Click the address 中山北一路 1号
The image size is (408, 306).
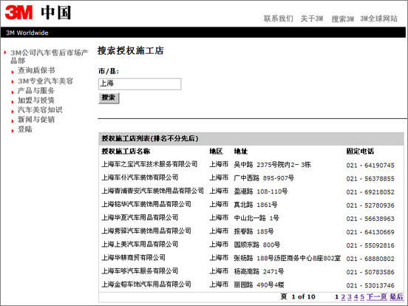[x=256, y=218]
